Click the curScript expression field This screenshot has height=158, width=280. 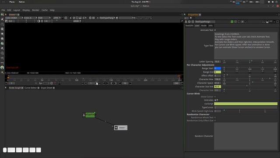coord(246,104)
